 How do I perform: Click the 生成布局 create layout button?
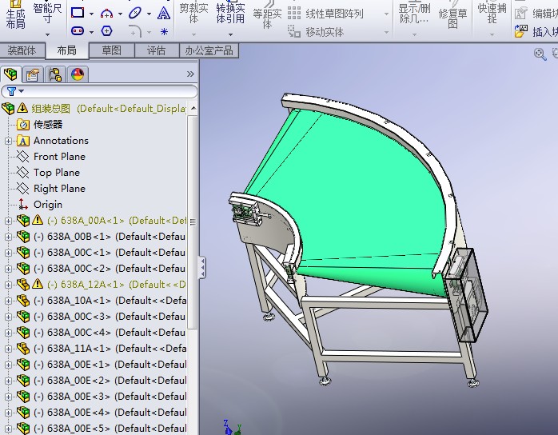[x=15, y=14]
